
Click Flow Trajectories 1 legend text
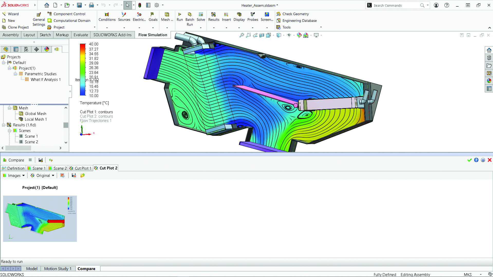point(96,121)
